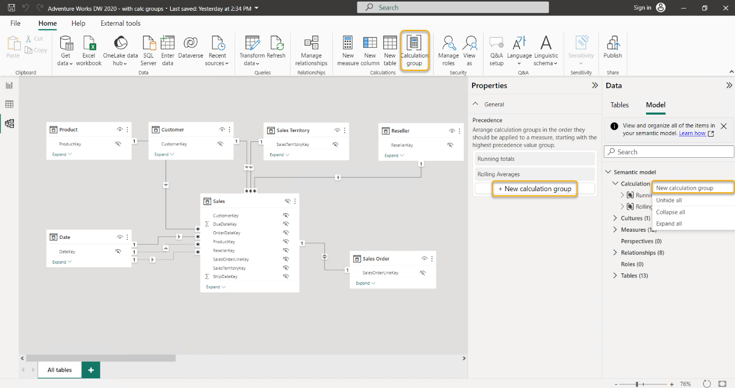Screen dimensions: 735x388
Task: Open more options for Product table
Action: (128, 130)
